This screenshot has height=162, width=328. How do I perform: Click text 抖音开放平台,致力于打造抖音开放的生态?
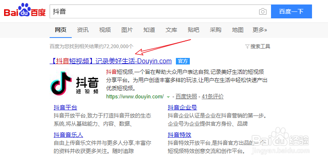pos(102,116)
